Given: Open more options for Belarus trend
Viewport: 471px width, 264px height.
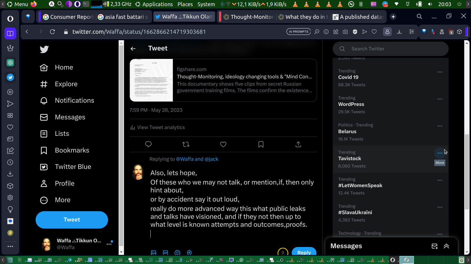Looking at the screenshot, I should click(440, 126).
